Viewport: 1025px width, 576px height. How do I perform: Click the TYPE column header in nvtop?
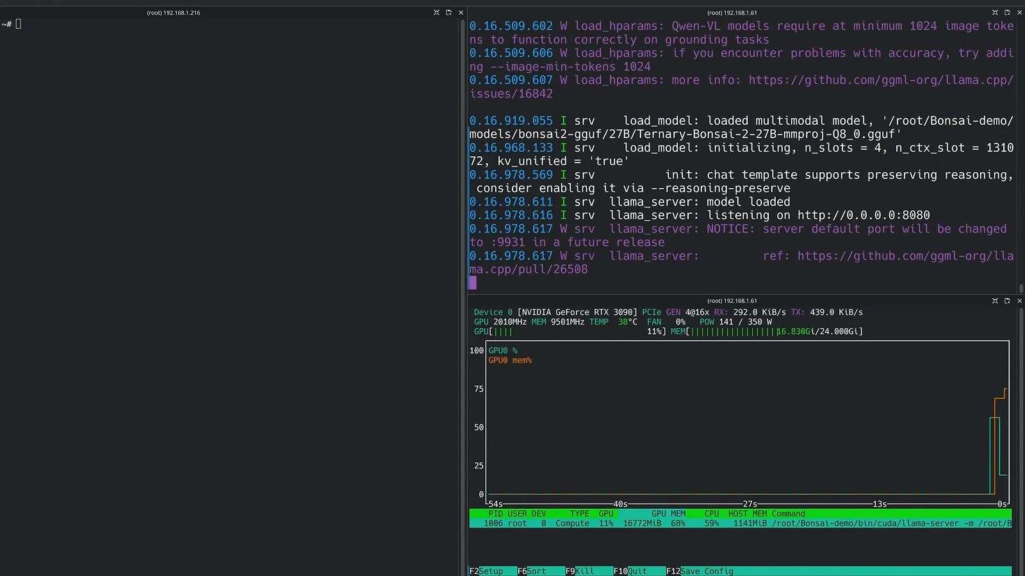(x=580, y=514)
